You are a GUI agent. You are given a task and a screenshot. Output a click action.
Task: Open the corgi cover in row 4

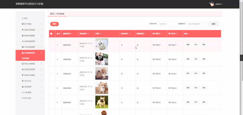(102, 88)
